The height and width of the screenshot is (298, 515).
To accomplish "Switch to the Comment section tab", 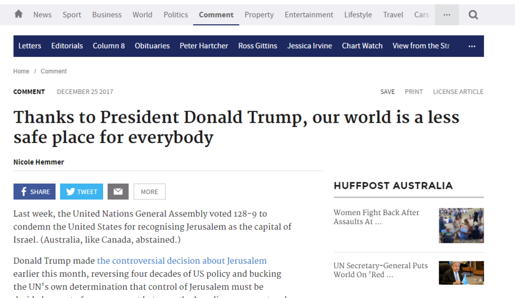I will pyautogui.click(x=216, y=14).
